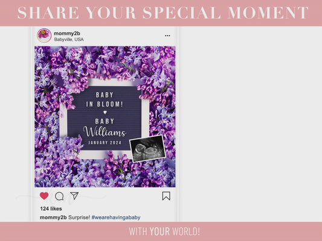This screenshot has width=322, height=241.
Task: Click the Baby in Bloom letter board
Action: [x=105, y=118]
